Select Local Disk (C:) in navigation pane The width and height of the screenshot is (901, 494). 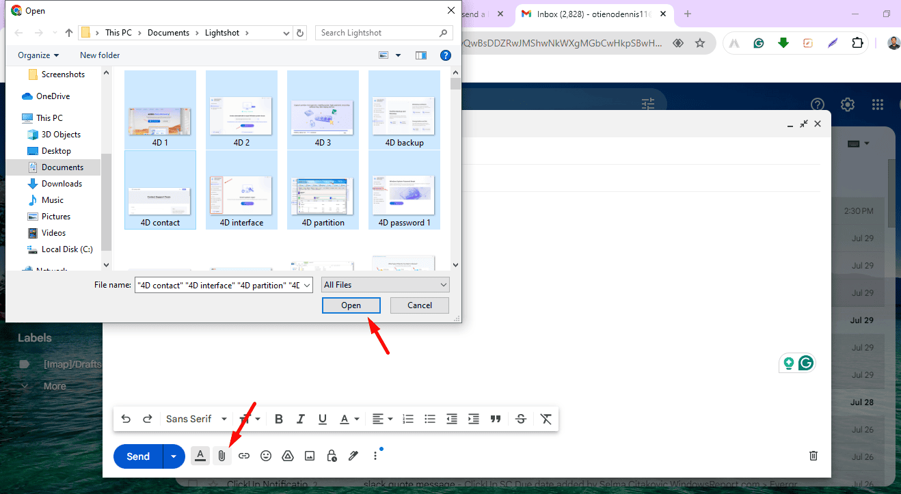click(x=67, y=249)
